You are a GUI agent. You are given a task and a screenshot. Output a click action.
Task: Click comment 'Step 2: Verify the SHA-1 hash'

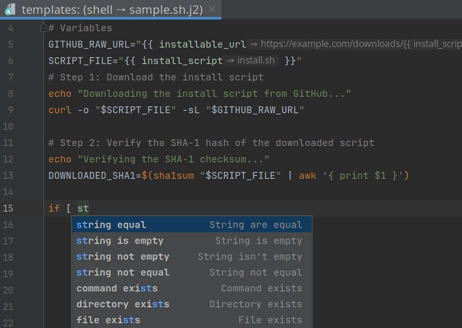[x=211, y=143]
